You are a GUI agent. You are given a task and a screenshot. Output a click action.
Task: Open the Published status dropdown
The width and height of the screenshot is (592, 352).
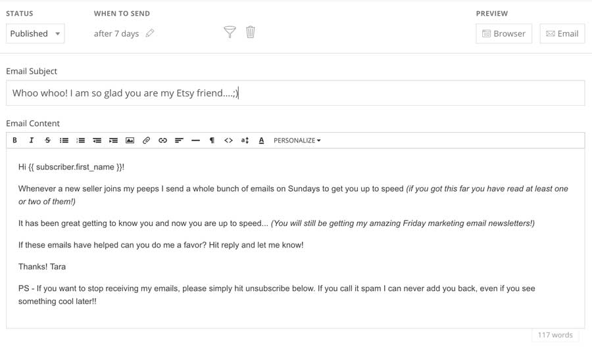coord(35,33)
